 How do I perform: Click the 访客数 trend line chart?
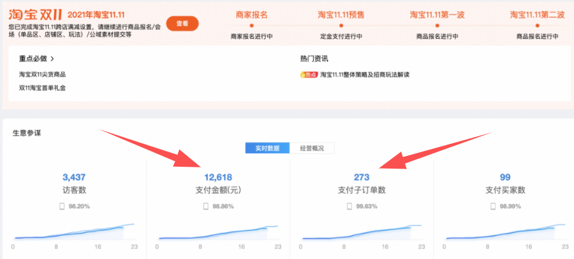[x=75, y=232]
